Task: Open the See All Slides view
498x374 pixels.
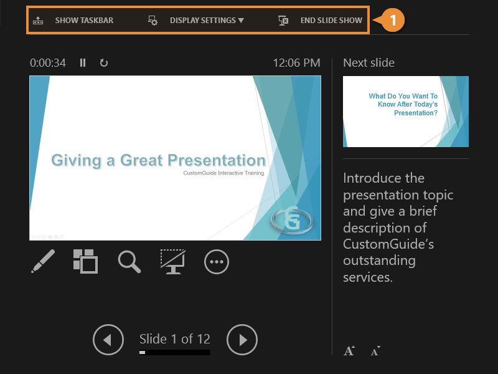Action: click(x=85, y=262)
